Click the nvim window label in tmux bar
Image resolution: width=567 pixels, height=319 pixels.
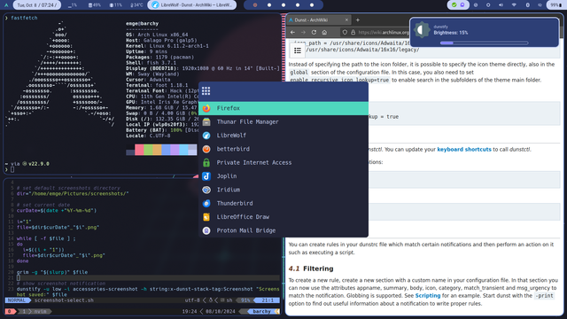(40, 311)
